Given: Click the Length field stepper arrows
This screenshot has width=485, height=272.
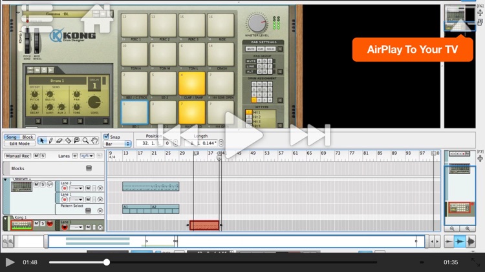Looking at the screenshot, I should pyautogui.click(x=221, y=143).
